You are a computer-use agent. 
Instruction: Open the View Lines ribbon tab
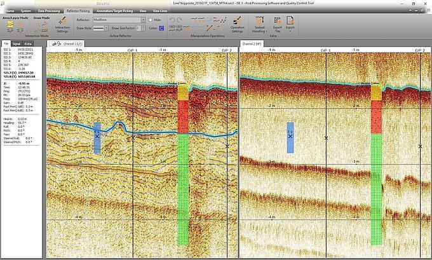point(160,11)
